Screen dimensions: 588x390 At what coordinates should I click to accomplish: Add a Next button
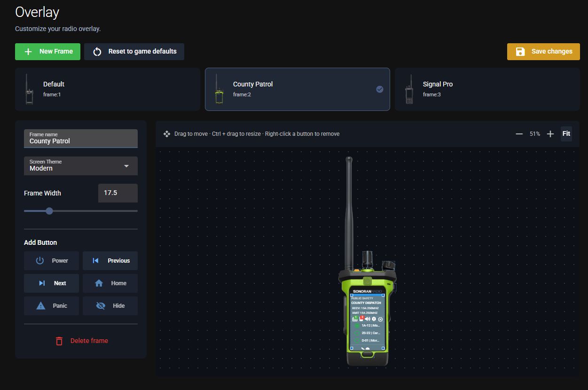click(52, 283)
